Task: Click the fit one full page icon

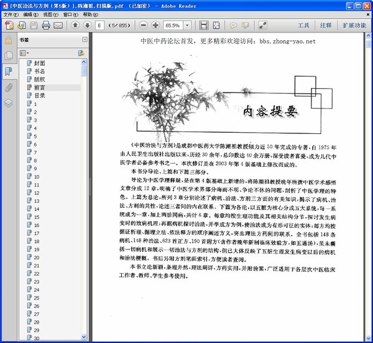Action: (x=216, y=25)
